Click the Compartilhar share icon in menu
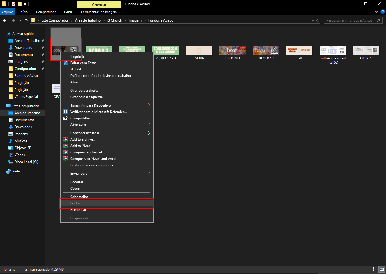 [x=66, y=118]
